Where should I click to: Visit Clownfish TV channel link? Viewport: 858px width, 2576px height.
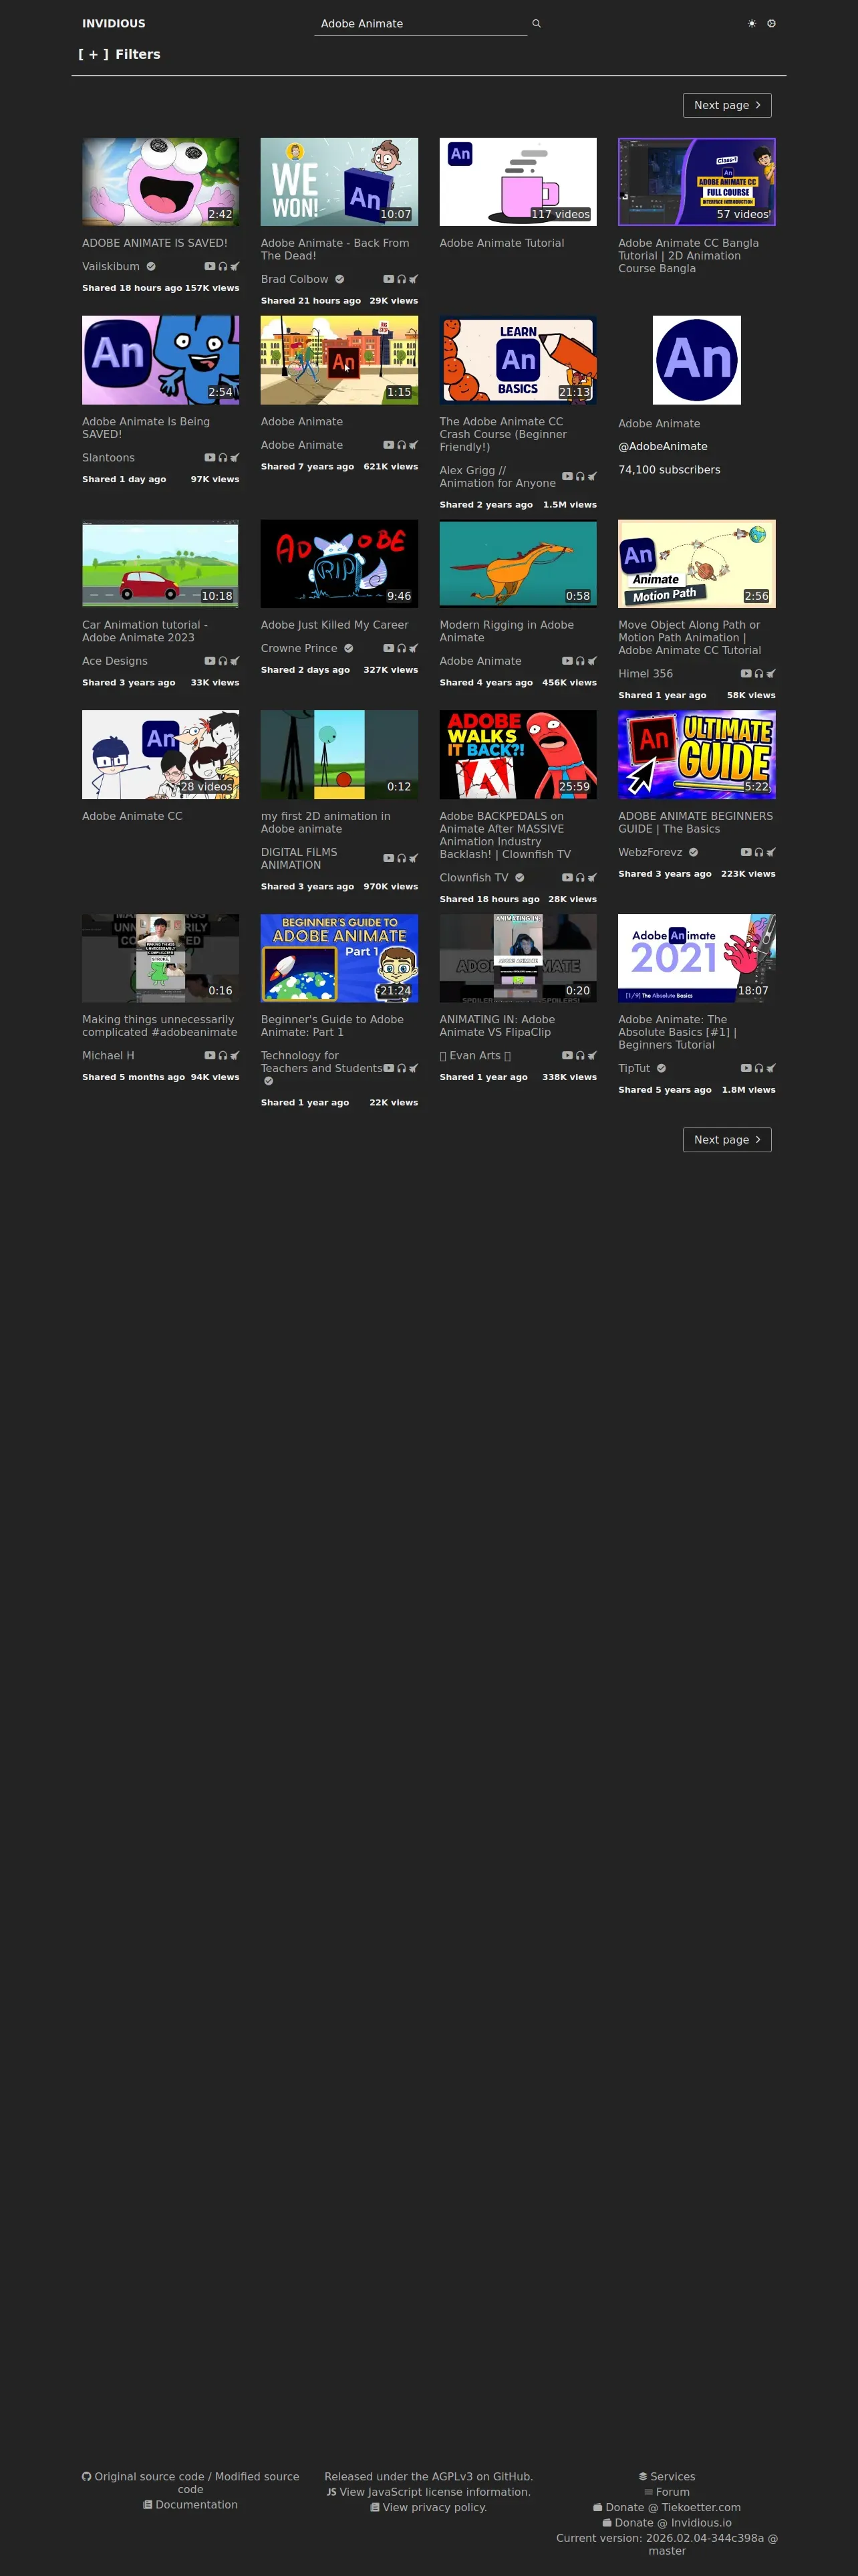point(474,877)
